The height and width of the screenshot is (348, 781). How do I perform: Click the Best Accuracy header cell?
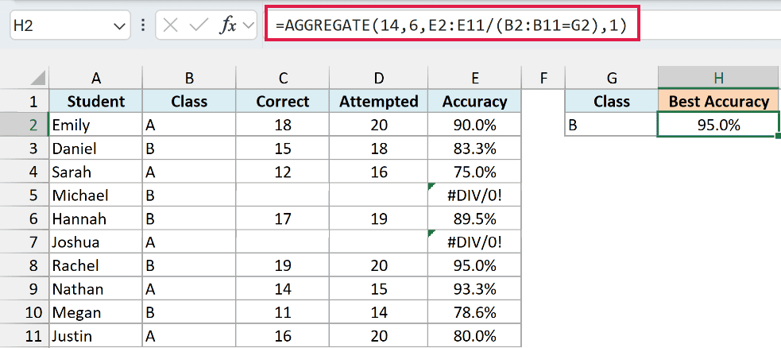point(718,102)
